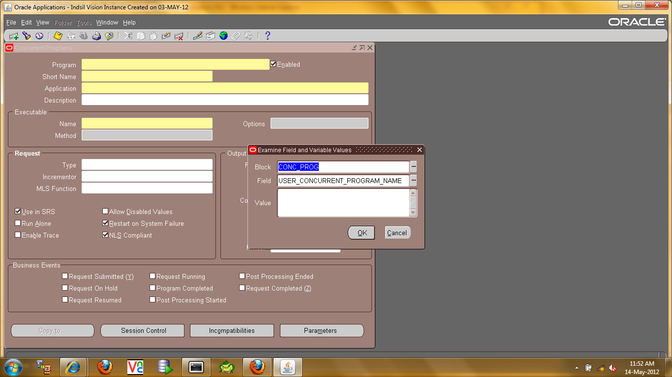Click the Attachments paperclip icon
672x377 pixels.
[x=236, y=36]
